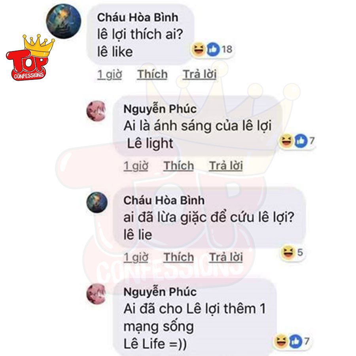The image size is (356, 356).
Task: Click "Trả lời" under the "Lê light" reply
Action: tap(226, 165)
